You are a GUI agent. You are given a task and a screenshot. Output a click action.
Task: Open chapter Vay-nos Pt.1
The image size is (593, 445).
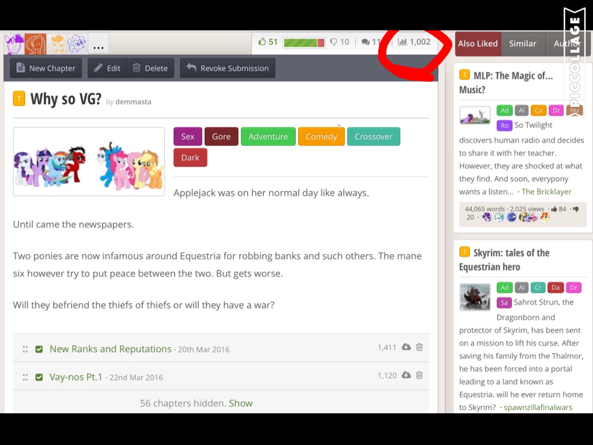point(76,377)
